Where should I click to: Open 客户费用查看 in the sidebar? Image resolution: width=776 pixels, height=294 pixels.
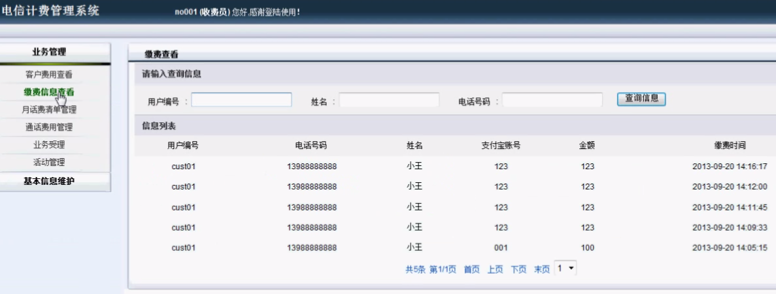click(x=48, y=74)
